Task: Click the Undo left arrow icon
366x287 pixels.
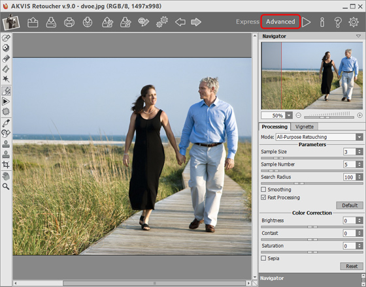Action: coord(180,22)
